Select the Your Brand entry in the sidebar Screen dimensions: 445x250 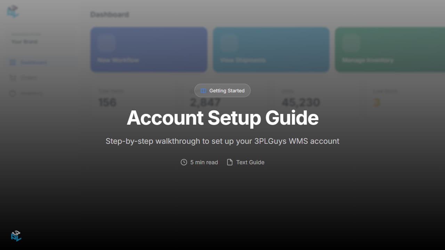24,42
